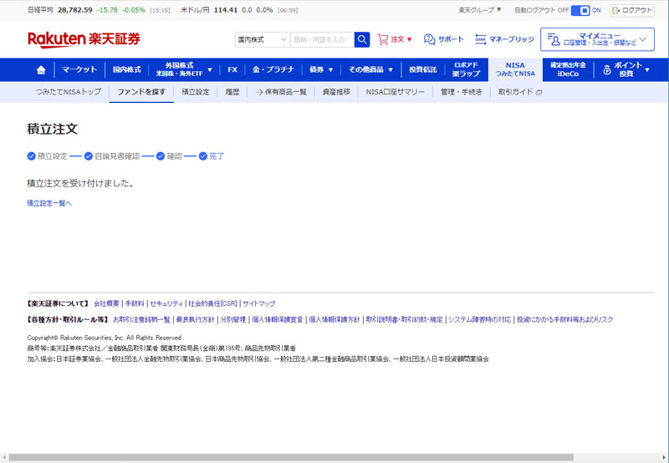Viewport: 669px width, 463px height.
Task: Expand the 楽天グループ dropdown
Action: pos(480,10)
